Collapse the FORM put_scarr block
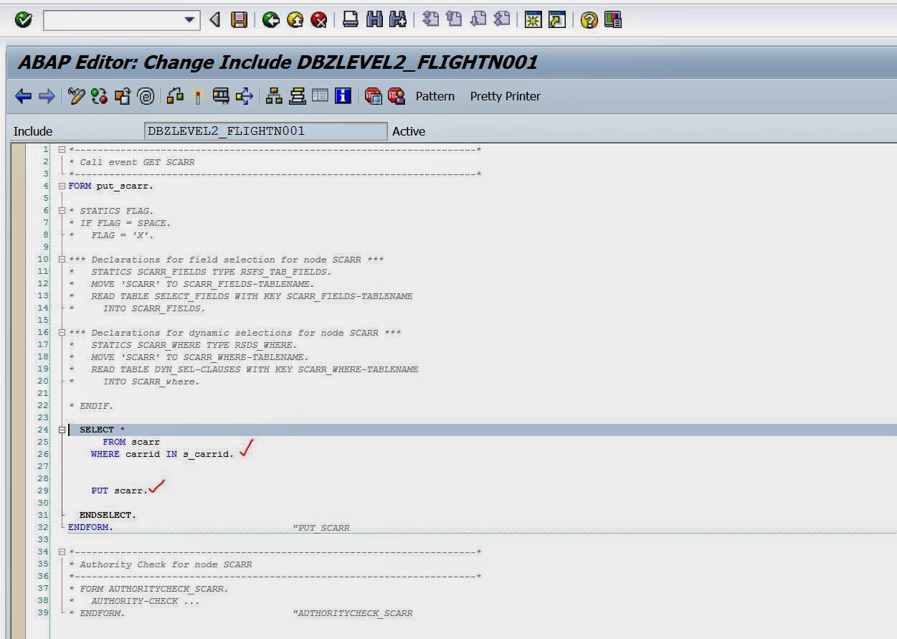 (x=62, y=186)
